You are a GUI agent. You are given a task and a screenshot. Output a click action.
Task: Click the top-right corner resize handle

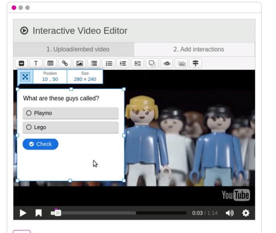[x=124, y=89]
